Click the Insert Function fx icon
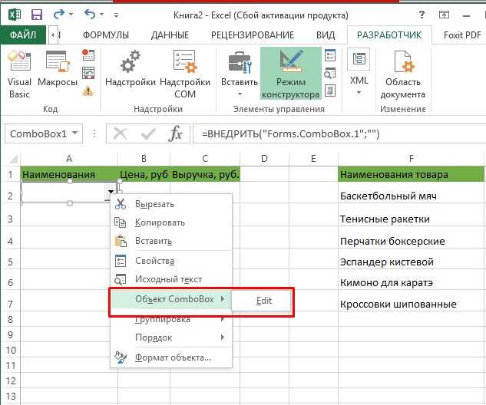Screen dimensions: 486x405 (175, 133)
